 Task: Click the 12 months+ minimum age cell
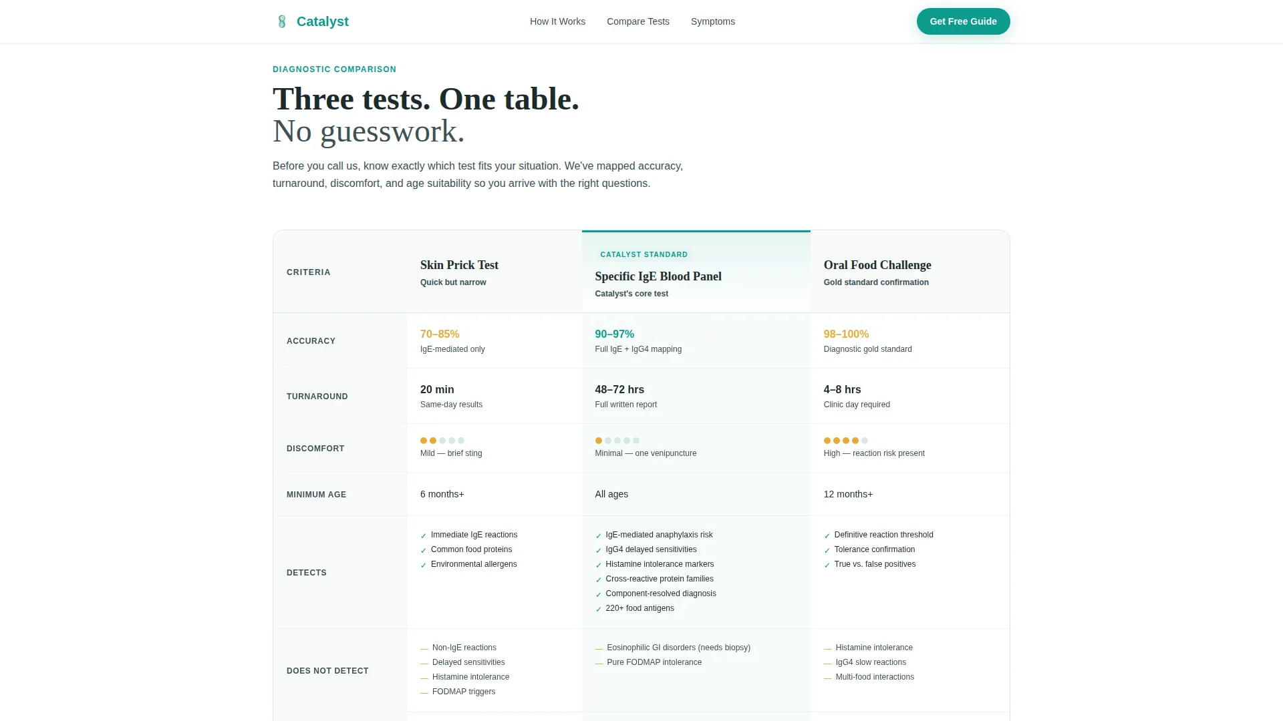[x=910, y=494]
